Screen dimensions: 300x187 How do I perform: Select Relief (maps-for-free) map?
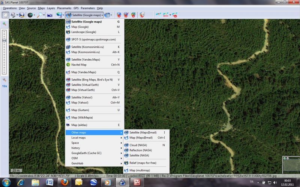142,163
